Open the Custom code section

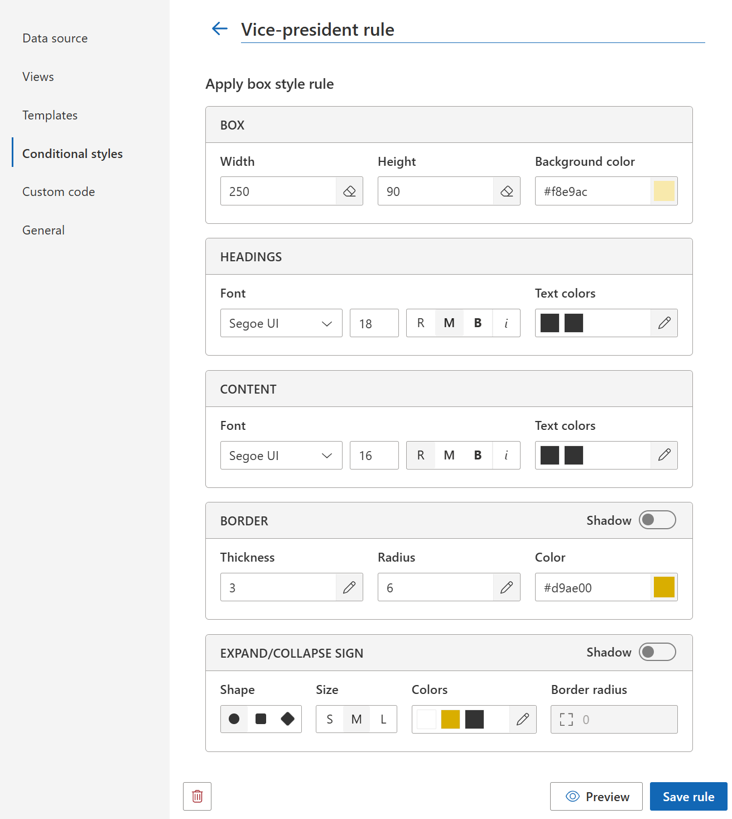(x=58, y=191)
